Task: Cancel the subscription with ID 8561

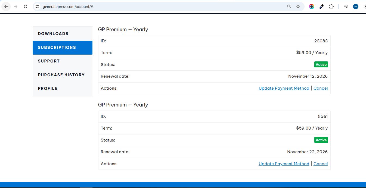Action: tap(321, 164)
